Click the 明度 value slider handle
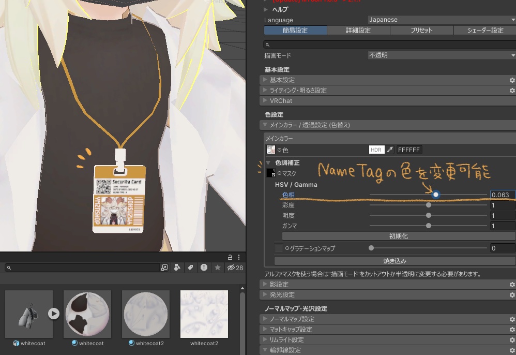This screenshot has width=516, height=355. coord(429,215)
